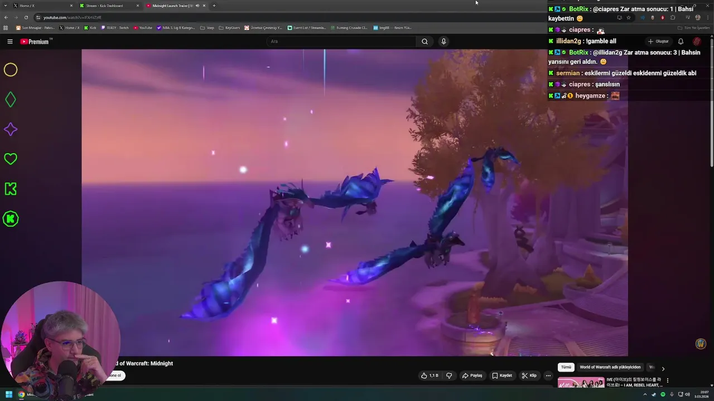Click the search magnifier button
The height and width of the screenshot is (401, 714).
tap(424, 41)
